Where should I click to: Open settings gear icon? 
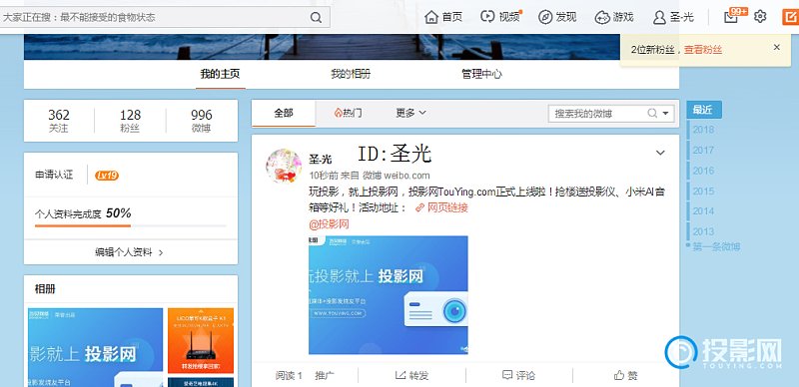[760, 17]
